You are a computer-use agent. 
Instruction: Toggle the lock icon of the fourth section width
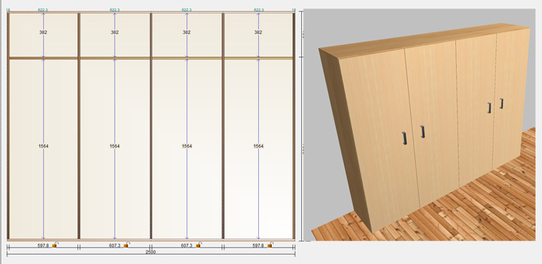click(x=270, y=245)
